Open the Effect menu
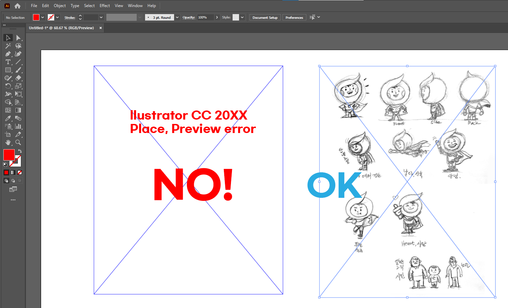The width and height of the screenshot is (508, 308). [x=105, y=6]
